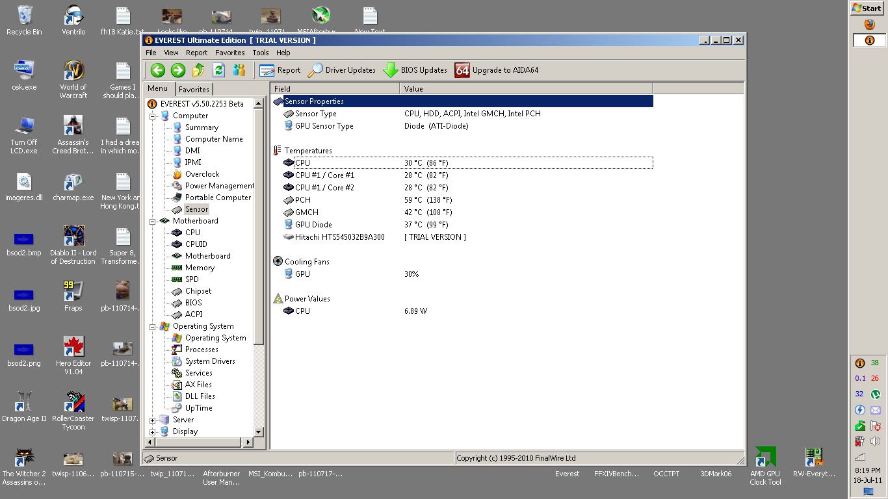Open the Help menu
The width and height of the screenshot is (888, 499).
(283, 53)
